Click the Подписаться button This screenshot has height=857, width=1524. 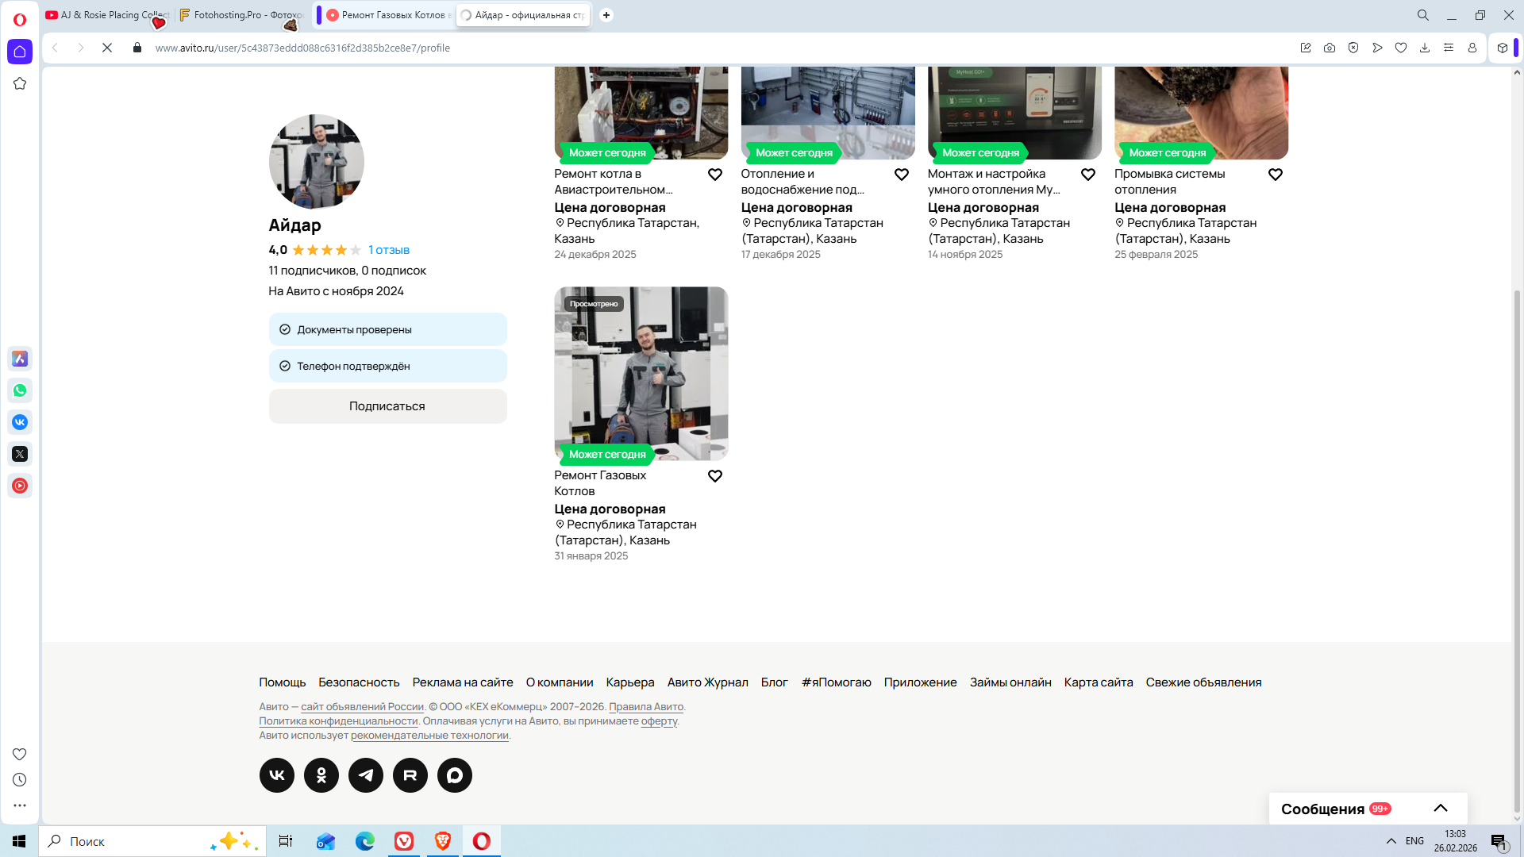point(387,406)
